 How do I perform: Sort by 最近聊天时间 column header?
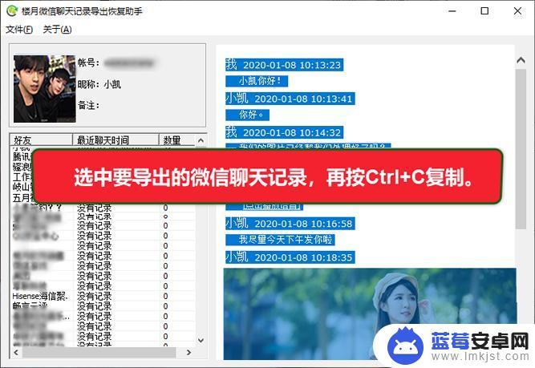[116, 140]
